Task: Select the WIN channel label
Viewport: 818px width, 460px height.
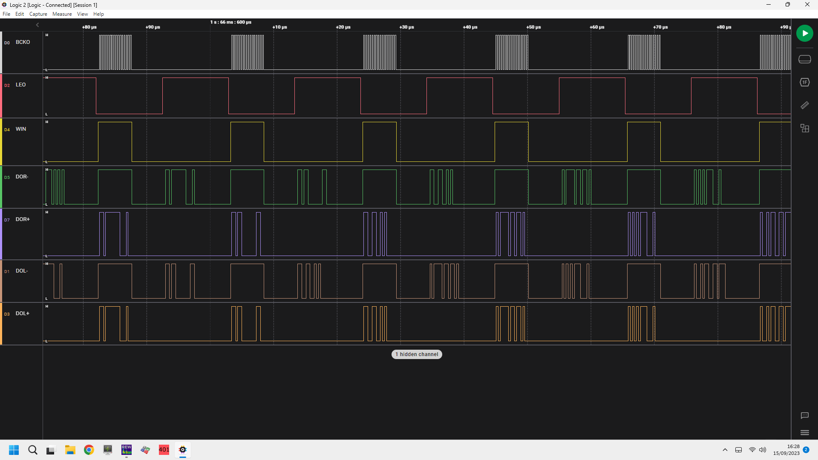Action: 21,129
